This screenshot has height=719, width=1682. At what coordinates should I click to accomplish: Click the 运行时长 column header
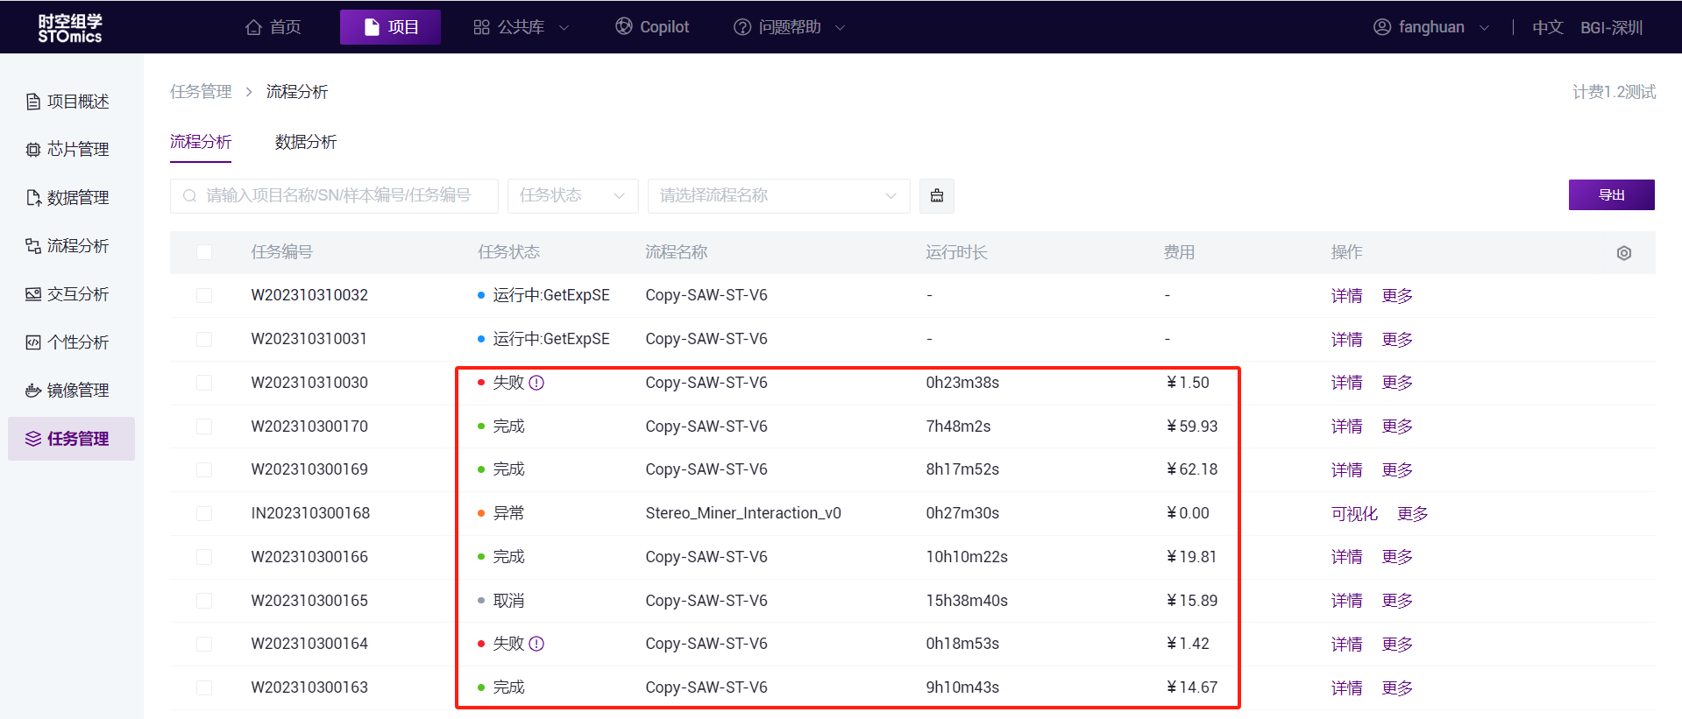click(x=956, y=252)
